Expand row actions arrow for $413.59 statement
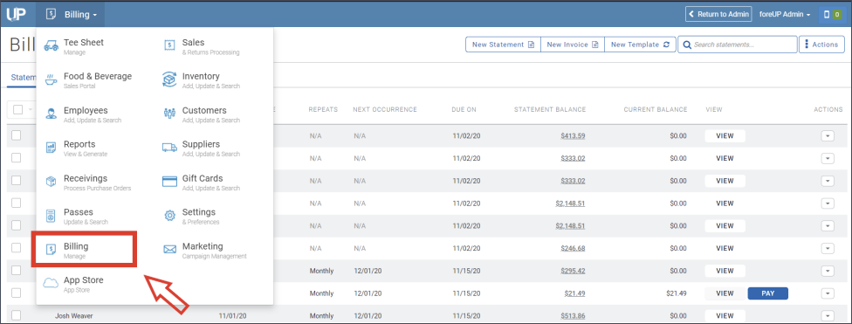The width and height of the screenshot is (852, 324). pos(828,136)
